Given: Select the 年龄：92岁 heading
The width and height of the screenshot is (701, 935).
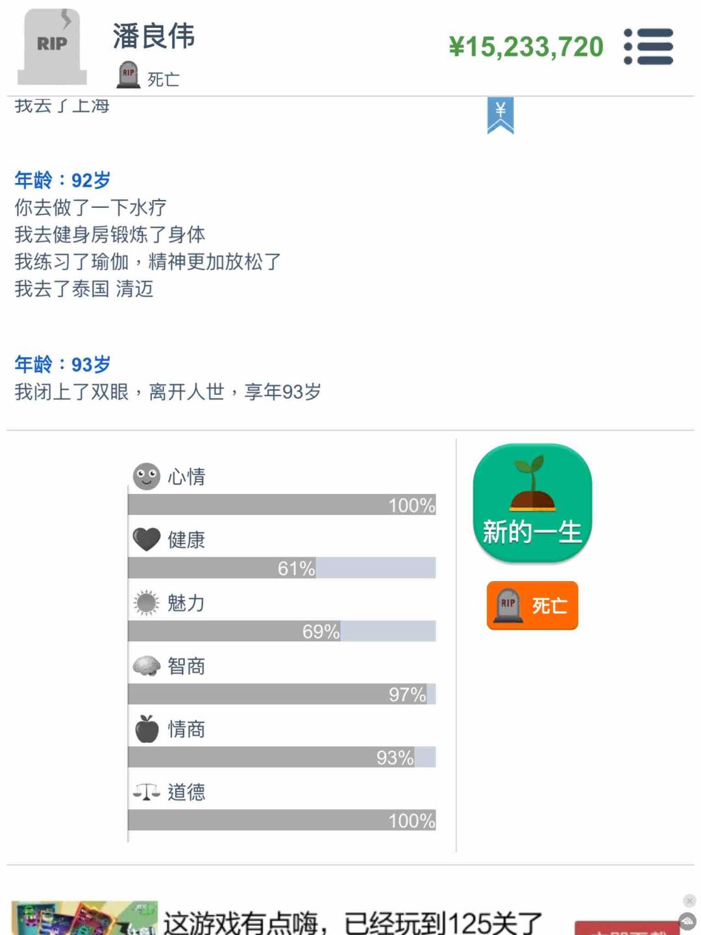Looking at the screenshot, I should pos(62,180).
